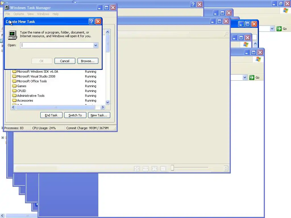Image resolution: width=291 pixels, height=218 pixels.
Task: Expand the Open combo box dropdown arrow
Action: 95,45
